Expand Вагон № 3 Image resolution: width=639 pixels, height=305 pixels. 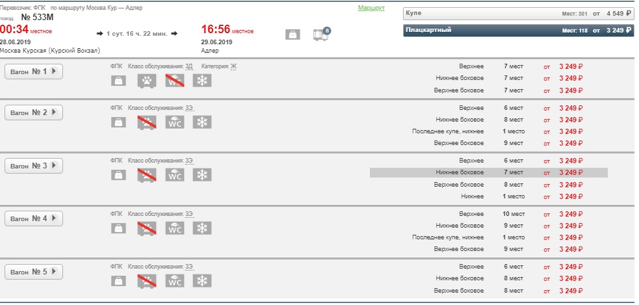pyautogui.click(x=34, y=166)
